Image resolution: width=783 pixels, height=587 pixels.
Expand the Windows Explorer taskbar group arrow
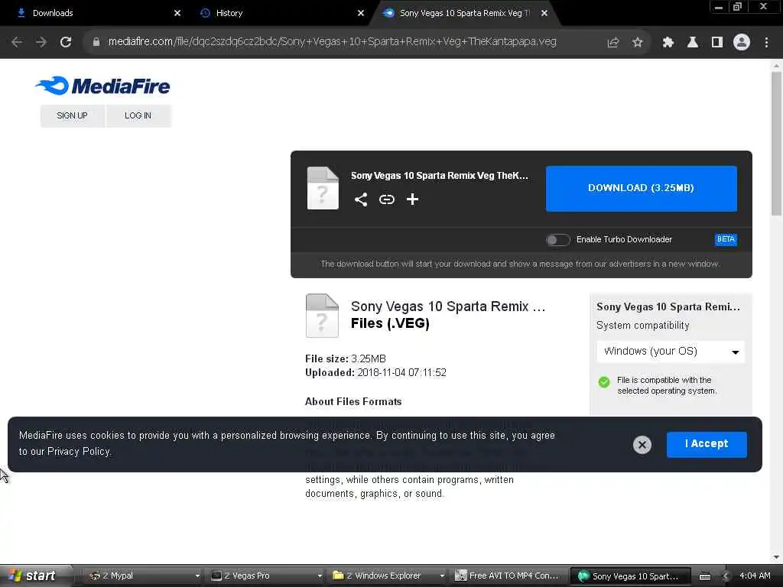click(442, 576)
